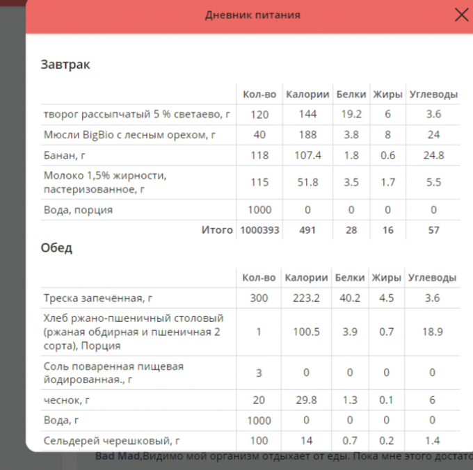Click the Жиры column header in Обед table
The width and height of the screenshot is (473, 470).
click(386, 277)
